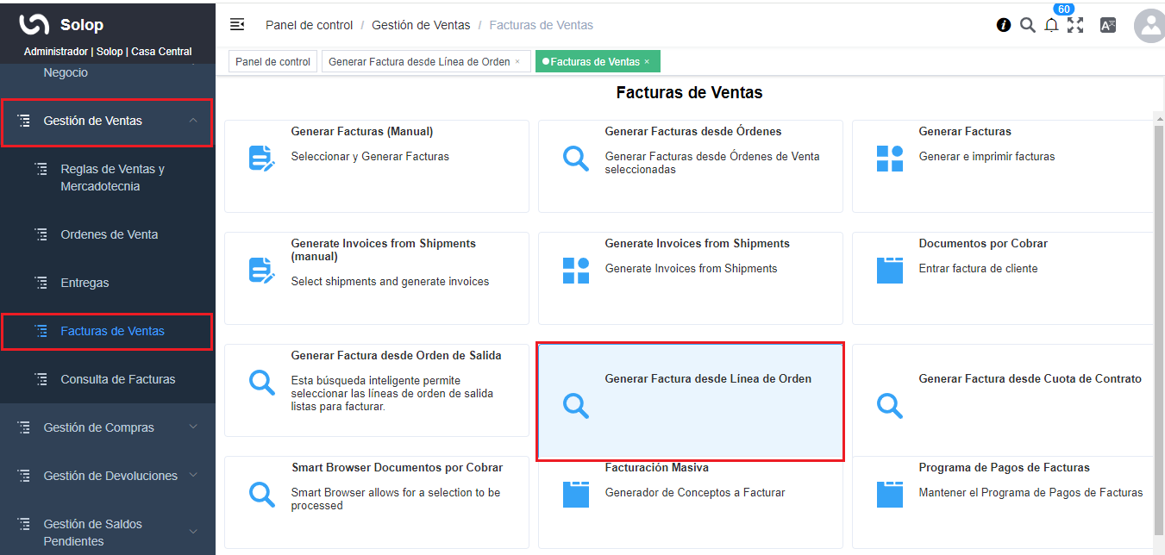Image resolution: width=1165 pixels, height=555 pixels.
Task: Close the Facturas de Ventas tab
Action: pos(647,62)
